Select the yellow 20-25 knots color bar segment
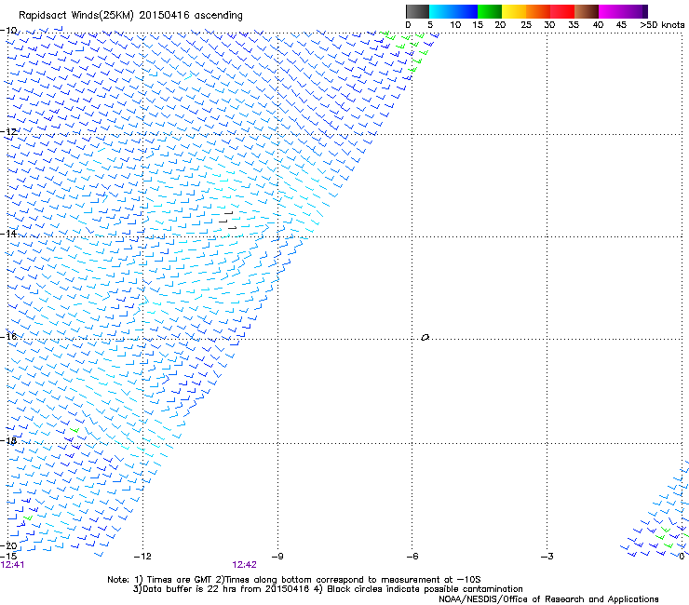The width and height of the screenshot is (689, 605). (514, 11)
